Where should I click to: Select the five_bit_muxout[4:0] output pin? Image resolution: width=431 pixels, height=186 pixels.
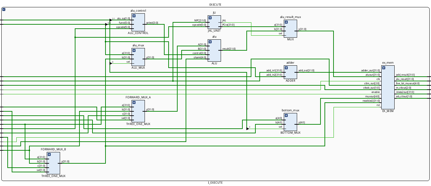[408, 83]
